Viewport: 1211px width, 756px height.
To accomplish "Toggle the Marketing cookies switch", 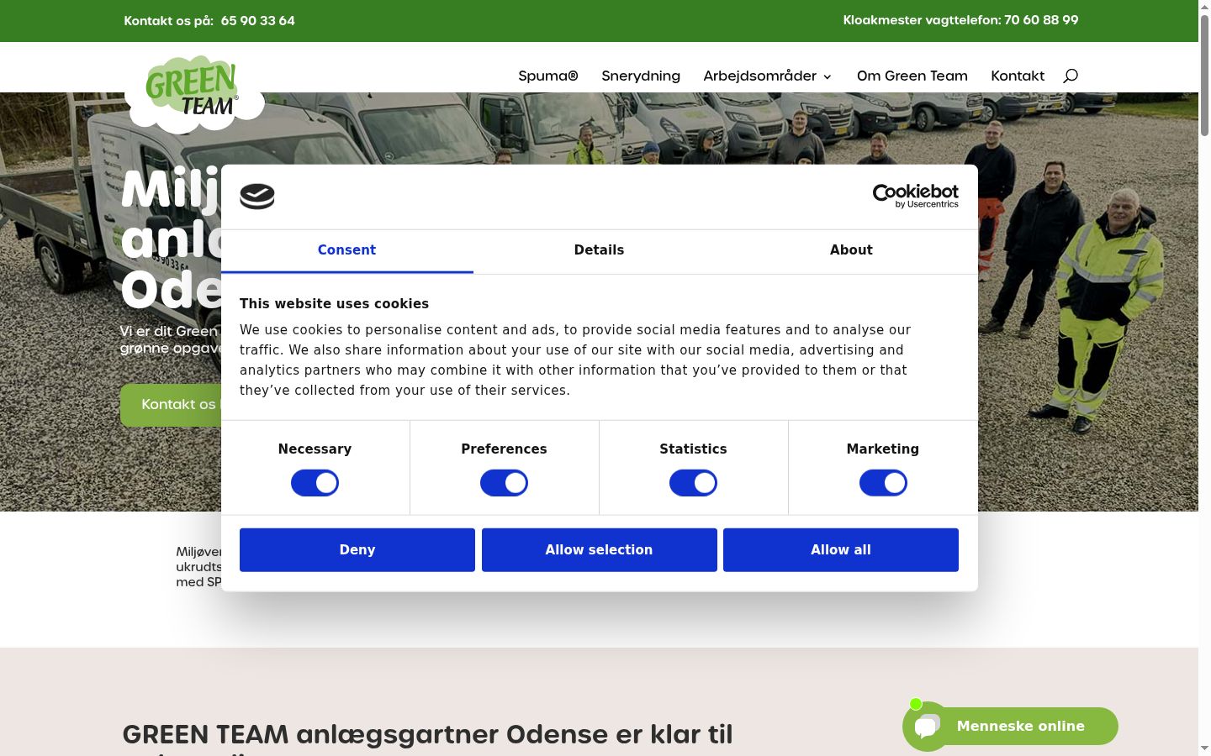I will pos(883,483).
